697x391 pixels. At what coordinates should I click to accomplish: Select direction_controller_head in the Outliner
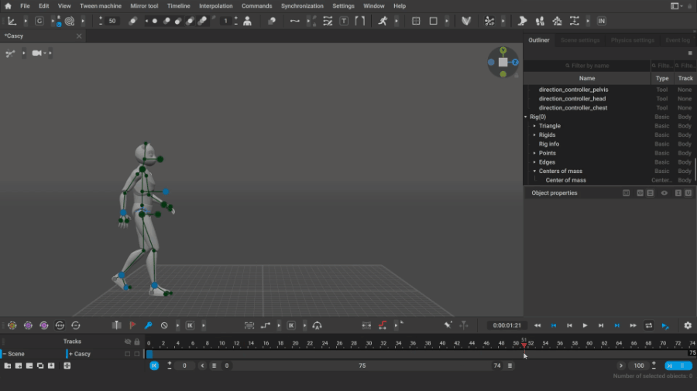click(572, 99)
